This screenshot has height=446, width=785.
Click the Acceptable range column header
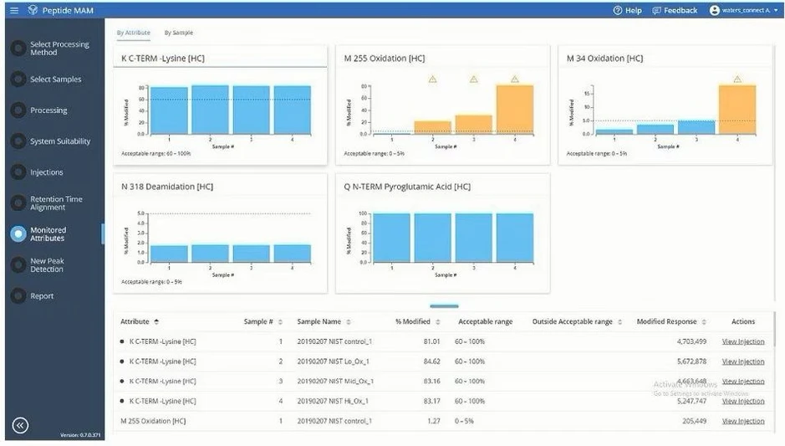pyautogui.click(x=485, y=321)
